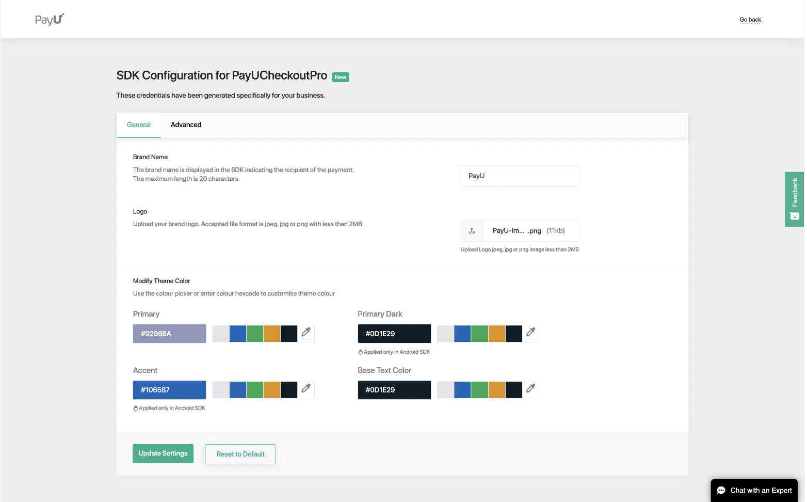Pick light gray swatch for Primary Dark
The image size is (807, 502).
(445, 334)
